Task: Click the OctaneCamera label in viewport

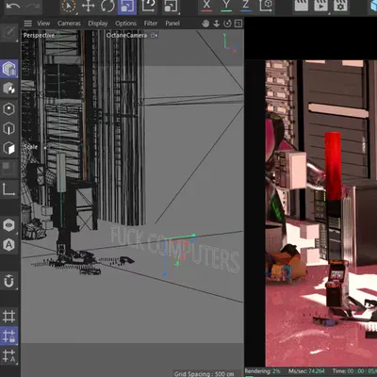Action: pyautogui.click(x=126, y=35)
